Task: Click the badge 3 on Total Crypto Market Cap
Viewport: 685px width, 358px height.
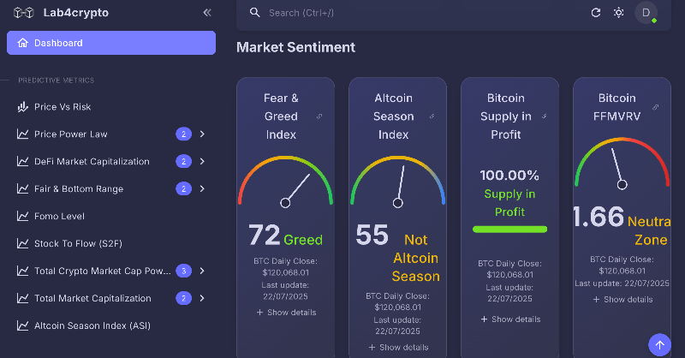Action: 183,271
